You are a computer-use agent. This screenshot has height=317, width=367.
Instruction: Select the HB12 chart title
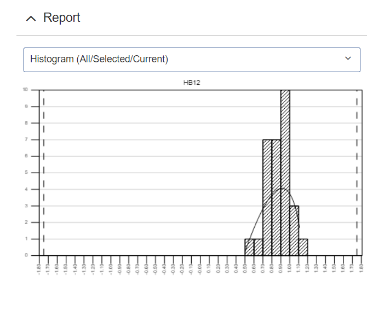coord(192,83)
